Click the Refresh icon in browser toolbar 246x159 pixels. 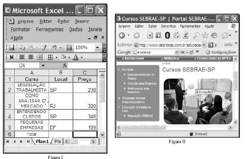[x=186, y=35]
